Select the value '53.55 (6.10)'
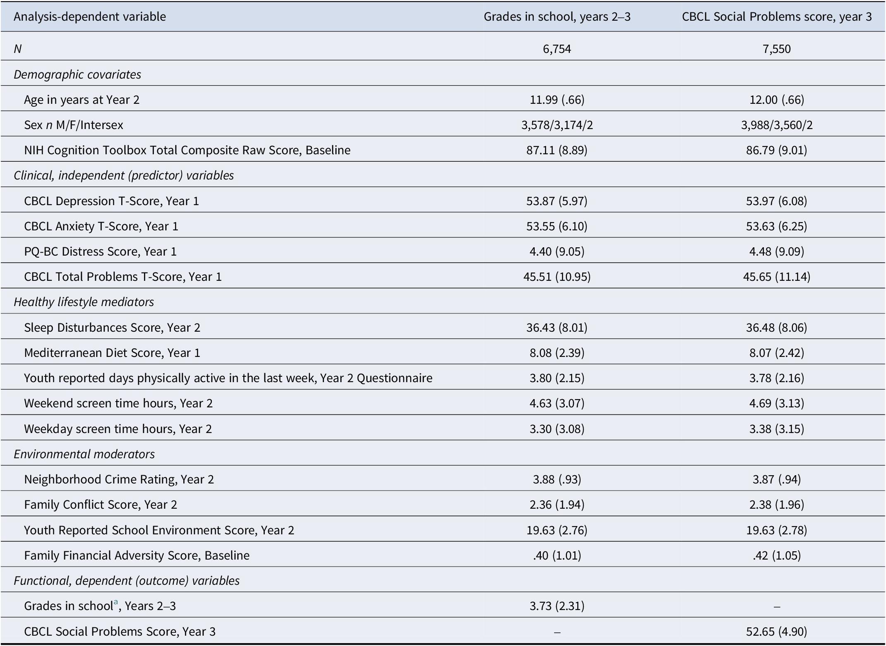886x646 pixels. click(x=557, y=226)
